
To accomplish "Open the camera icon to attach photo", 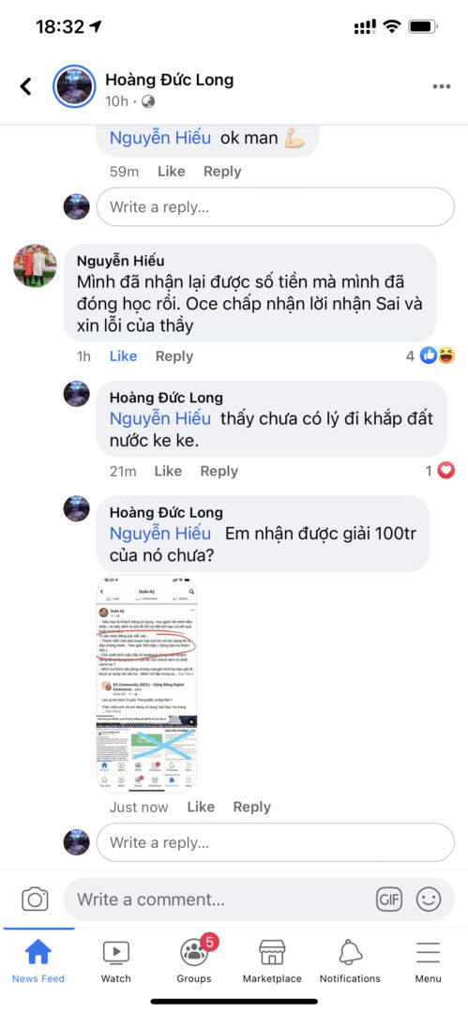I will [x=35, y=900].
